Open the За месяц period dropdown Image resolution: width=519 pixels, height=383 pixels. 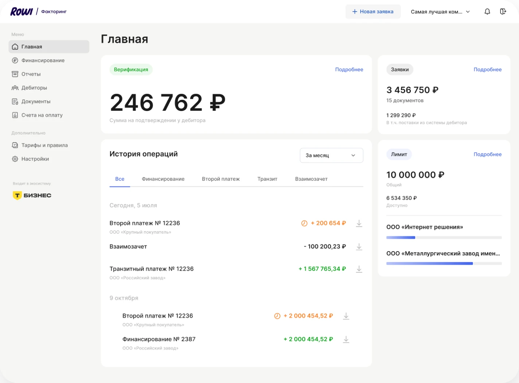point(331,155)
